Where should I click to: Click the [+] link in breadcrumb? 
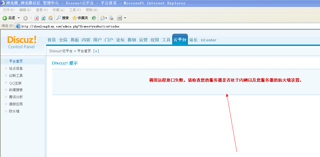[x=96, y=51]
